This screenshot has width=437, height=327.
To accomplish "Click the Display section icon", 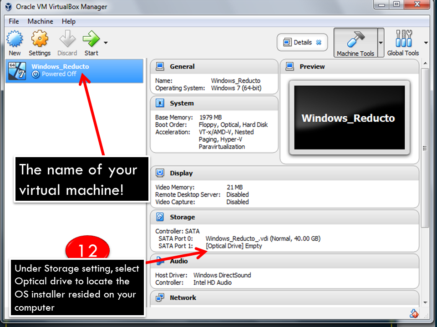I will (159, 173).
